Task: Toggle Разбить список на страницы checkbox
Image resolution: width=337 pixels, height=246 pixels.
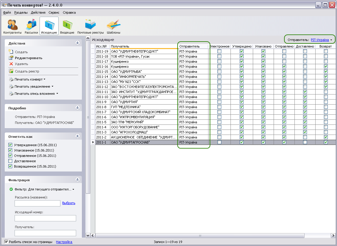Action: (7, 242)
